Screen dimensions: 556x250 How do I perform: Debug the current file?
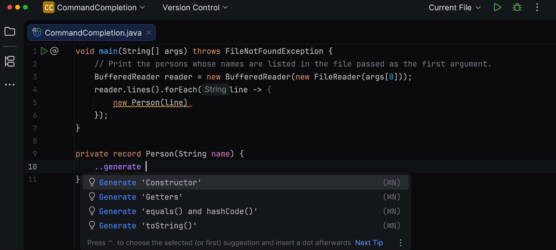click(x=517, y=7)
